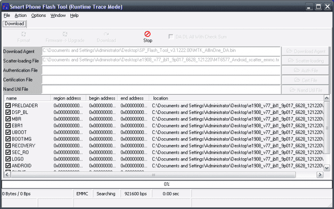Click the Searching status bar entry
The image size is (334, 209).
click(106, 194)
